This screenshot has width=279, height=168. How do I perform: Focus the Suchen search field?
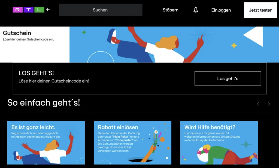[101, 10]
